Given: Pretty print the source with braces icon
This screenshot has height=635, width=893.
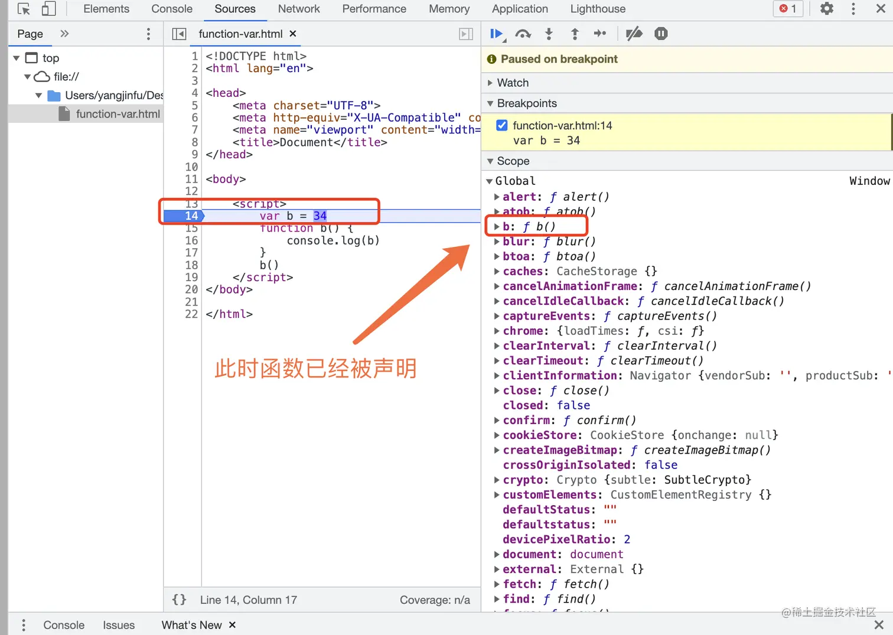Looking at the screenshot, I should click(x=179, y=600).
